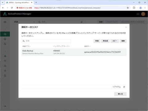The image size is (148, 111).
Task: Collapse the second sidebar section chevron
Action: (5, 51)
